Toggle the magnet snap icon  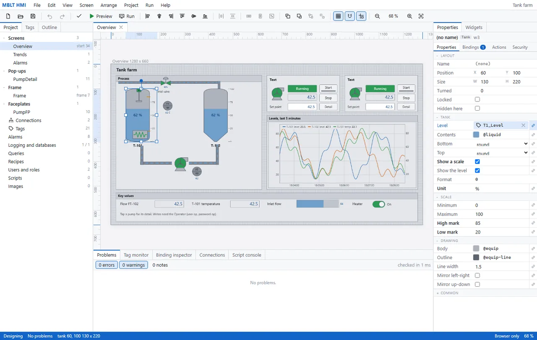[x=350, y=16]
